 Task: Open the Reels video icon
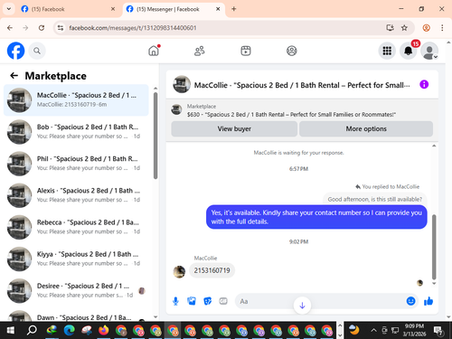246,51
